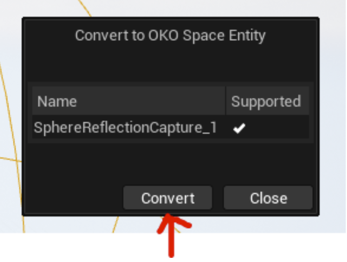Image resolution: width=347 pixels, height=262 pixels.
Task: Click the divider between Name and Supported headers
Action: [226, 101]
